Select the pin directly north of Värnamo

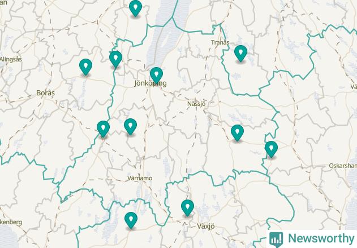click(131, 127)
